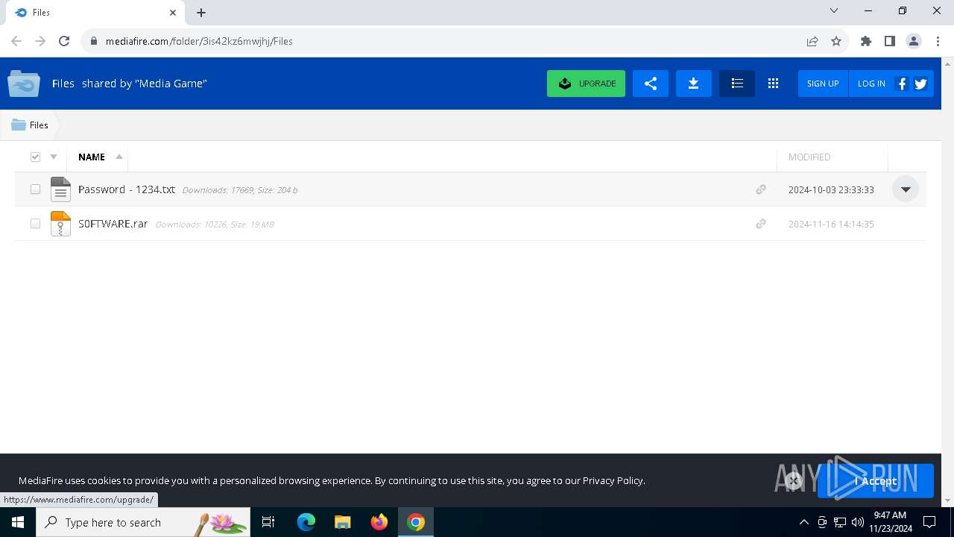954x537 pixels.
Task: Sort by NAME column arrow
Action: tap(119, 157)
